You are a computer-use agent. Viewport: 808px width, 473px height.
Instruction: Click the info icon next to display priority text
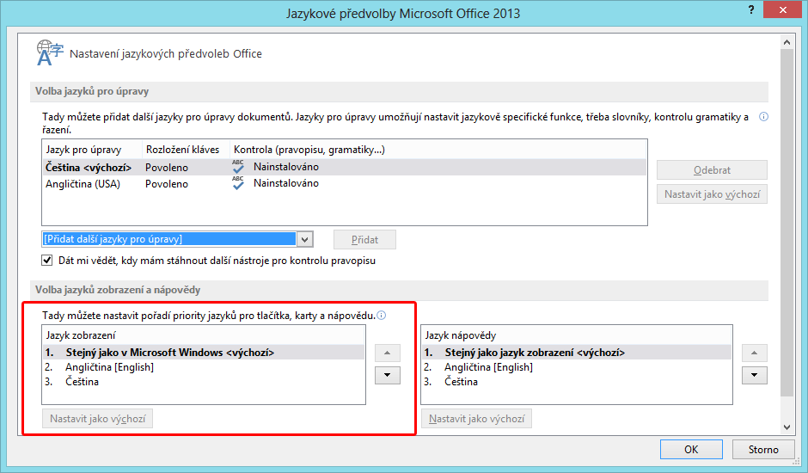click(x=382, y=316)
